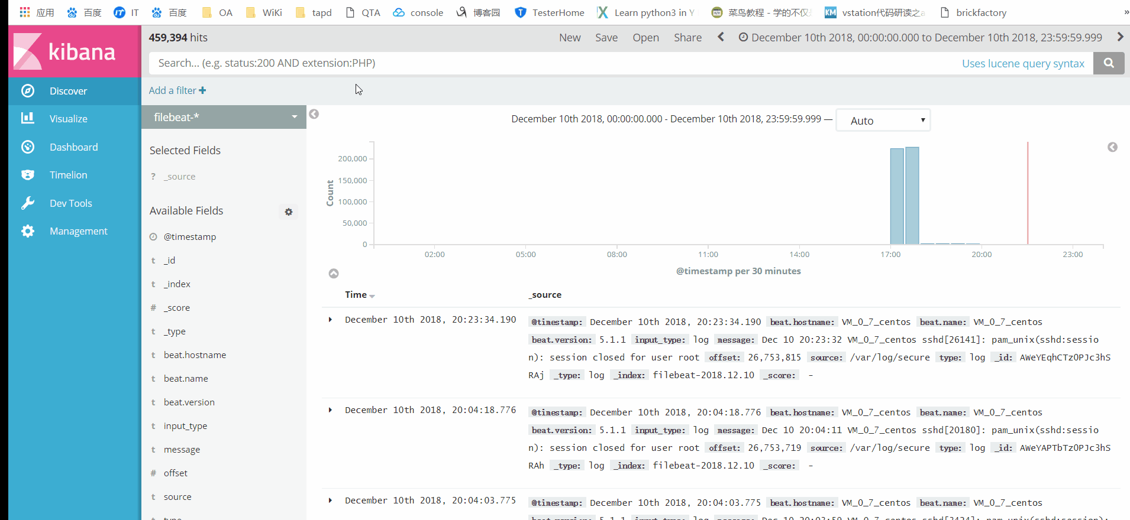Select the _type field
This screenshot has width=1130, height=520.
pyautogui.click(x=175, y=331)
